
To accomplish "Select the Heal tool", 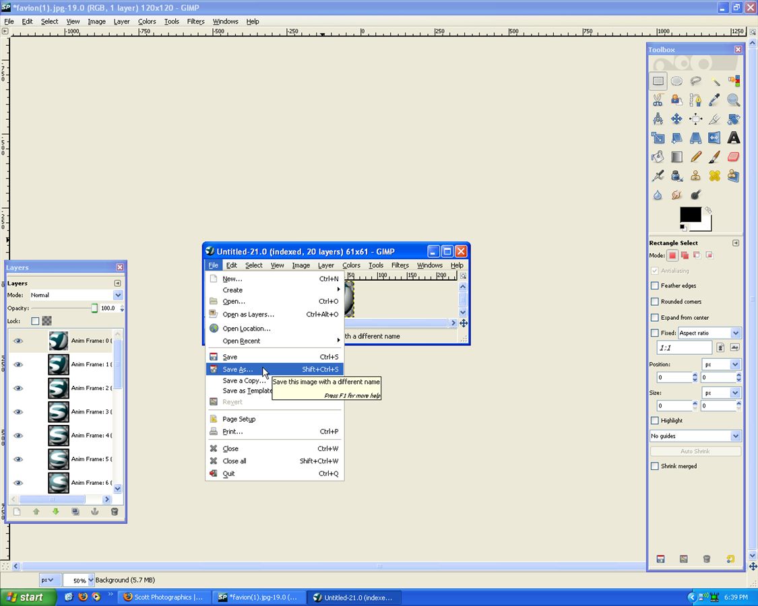I will click(x=714, y=176).
